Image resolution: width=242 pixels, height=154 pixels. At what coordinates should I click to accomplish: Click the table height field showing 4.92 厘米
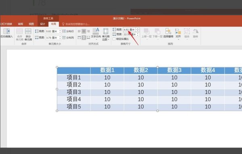(x=129, y=29)
